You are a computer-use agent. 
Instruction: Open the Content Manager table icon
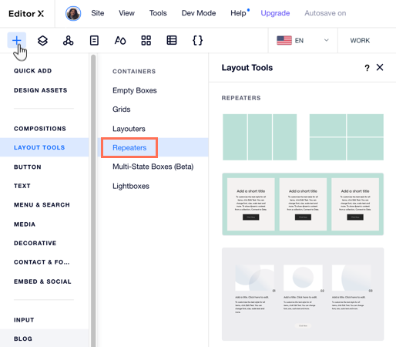click(x=172, y=40)
